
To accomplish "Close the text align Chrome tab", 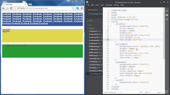I will pyautogui.click(x=26, y=4).
